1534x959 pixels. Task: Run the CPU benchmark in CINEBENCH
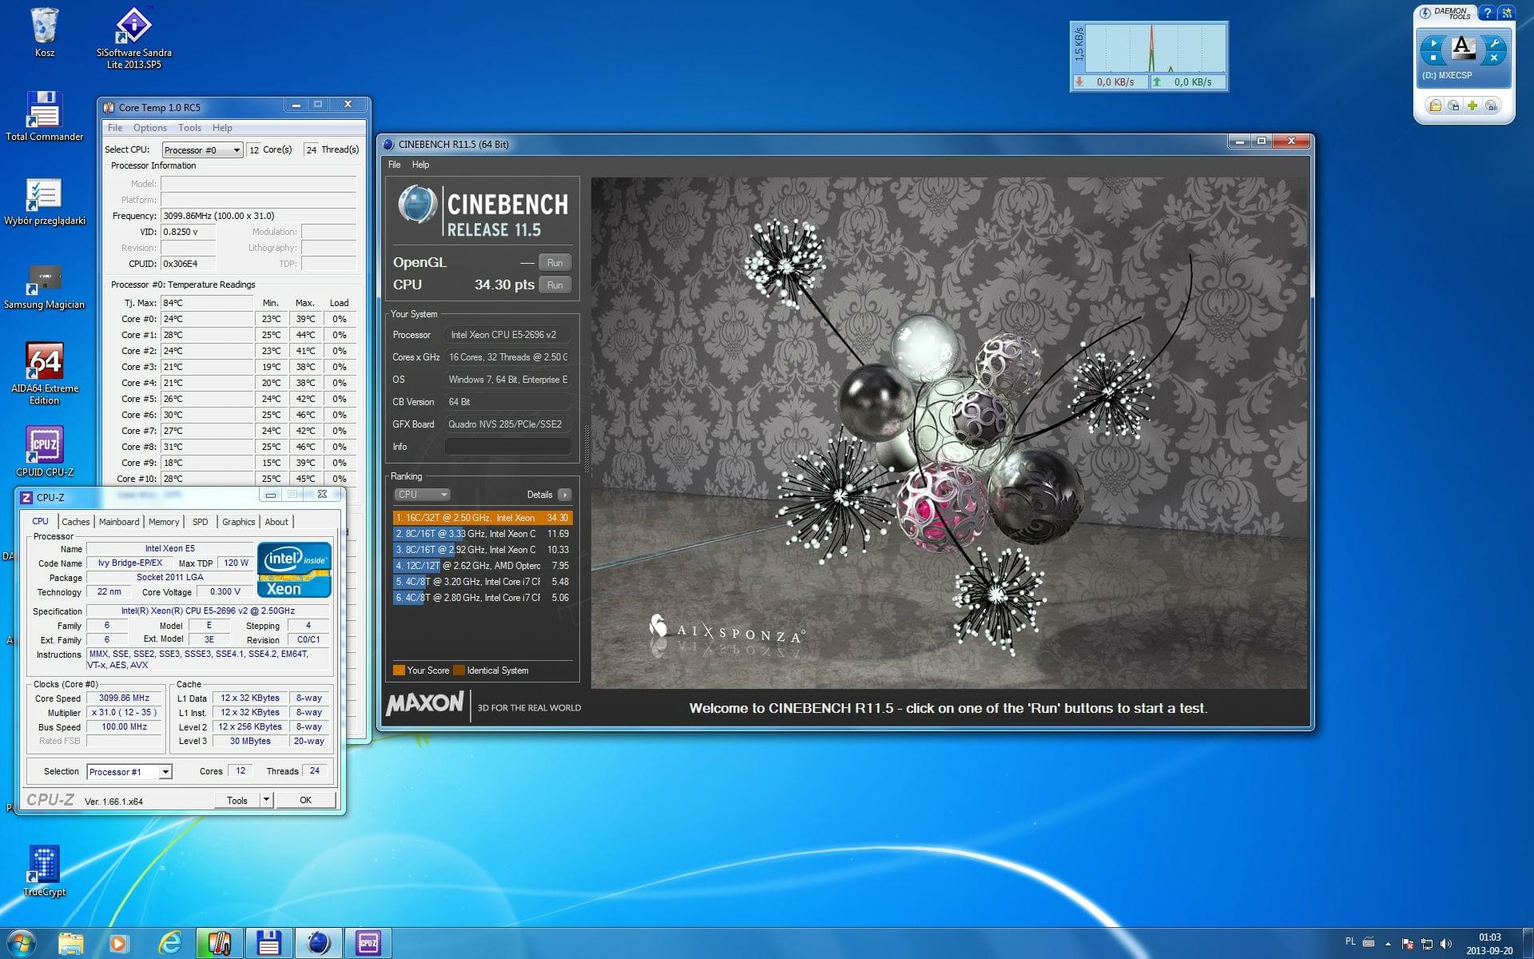point(554,285)
